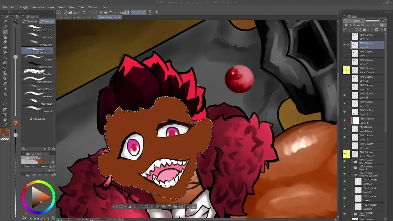The width and height of the screenshot is (393, 221).
Task: Open the File menu
Action: tap(5, 7)
